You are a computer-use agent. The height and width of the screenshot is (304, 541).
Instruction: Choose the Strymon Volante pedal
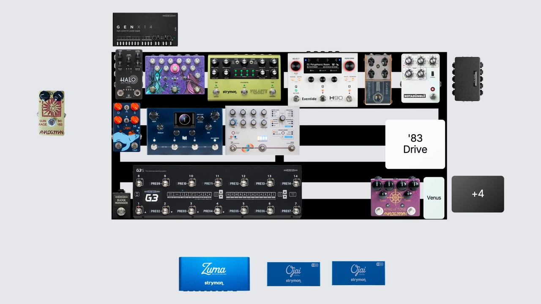pos(244,77)
